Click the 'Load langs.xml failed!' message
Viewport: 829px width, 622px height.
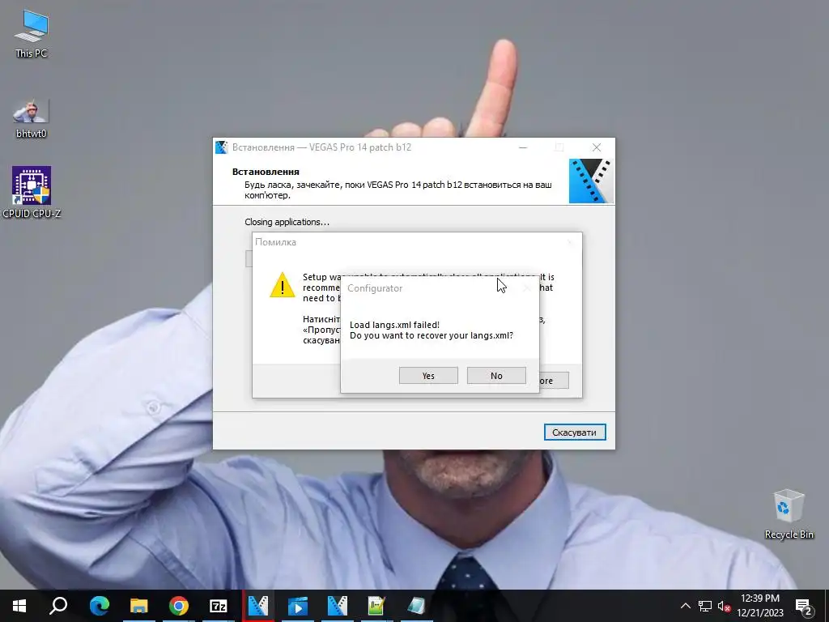click(394, 325)
